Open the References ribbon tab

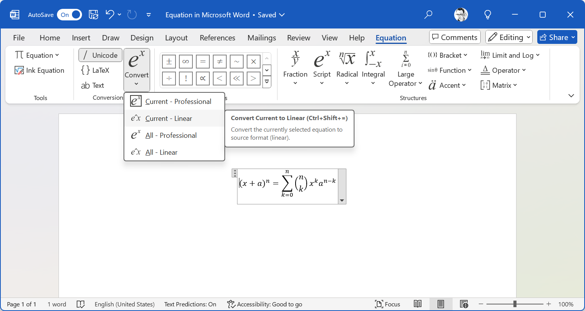[217, 38]
